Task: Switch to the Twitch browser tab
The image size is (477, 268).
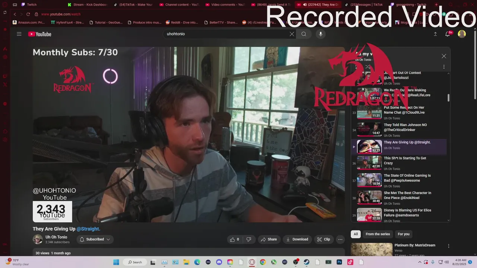Action: pos(32,4)
